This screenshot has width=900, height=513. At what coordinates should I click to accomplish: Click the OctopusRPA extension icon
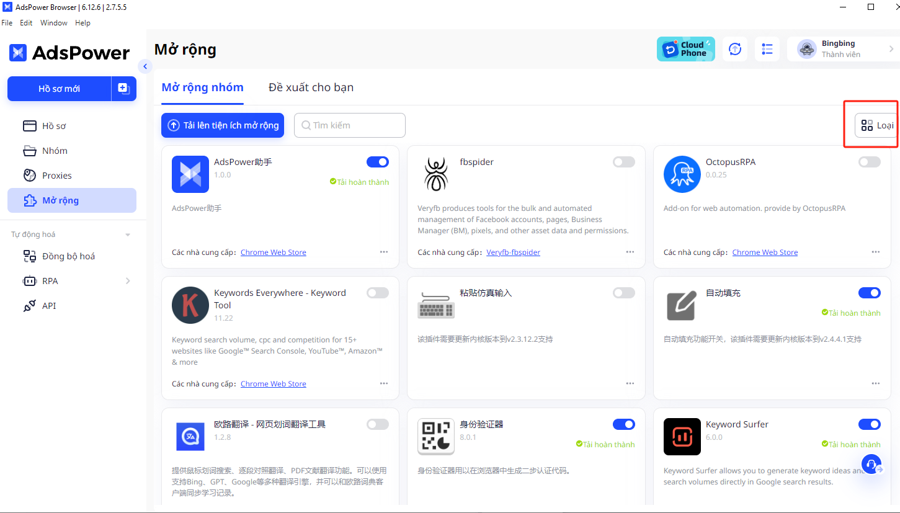[682, 174]
